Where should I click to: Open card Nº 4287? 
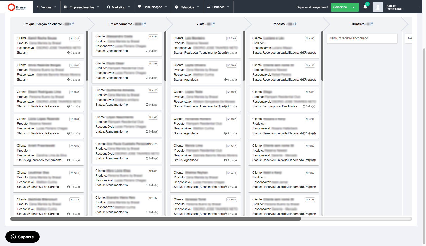coord(48,46)
